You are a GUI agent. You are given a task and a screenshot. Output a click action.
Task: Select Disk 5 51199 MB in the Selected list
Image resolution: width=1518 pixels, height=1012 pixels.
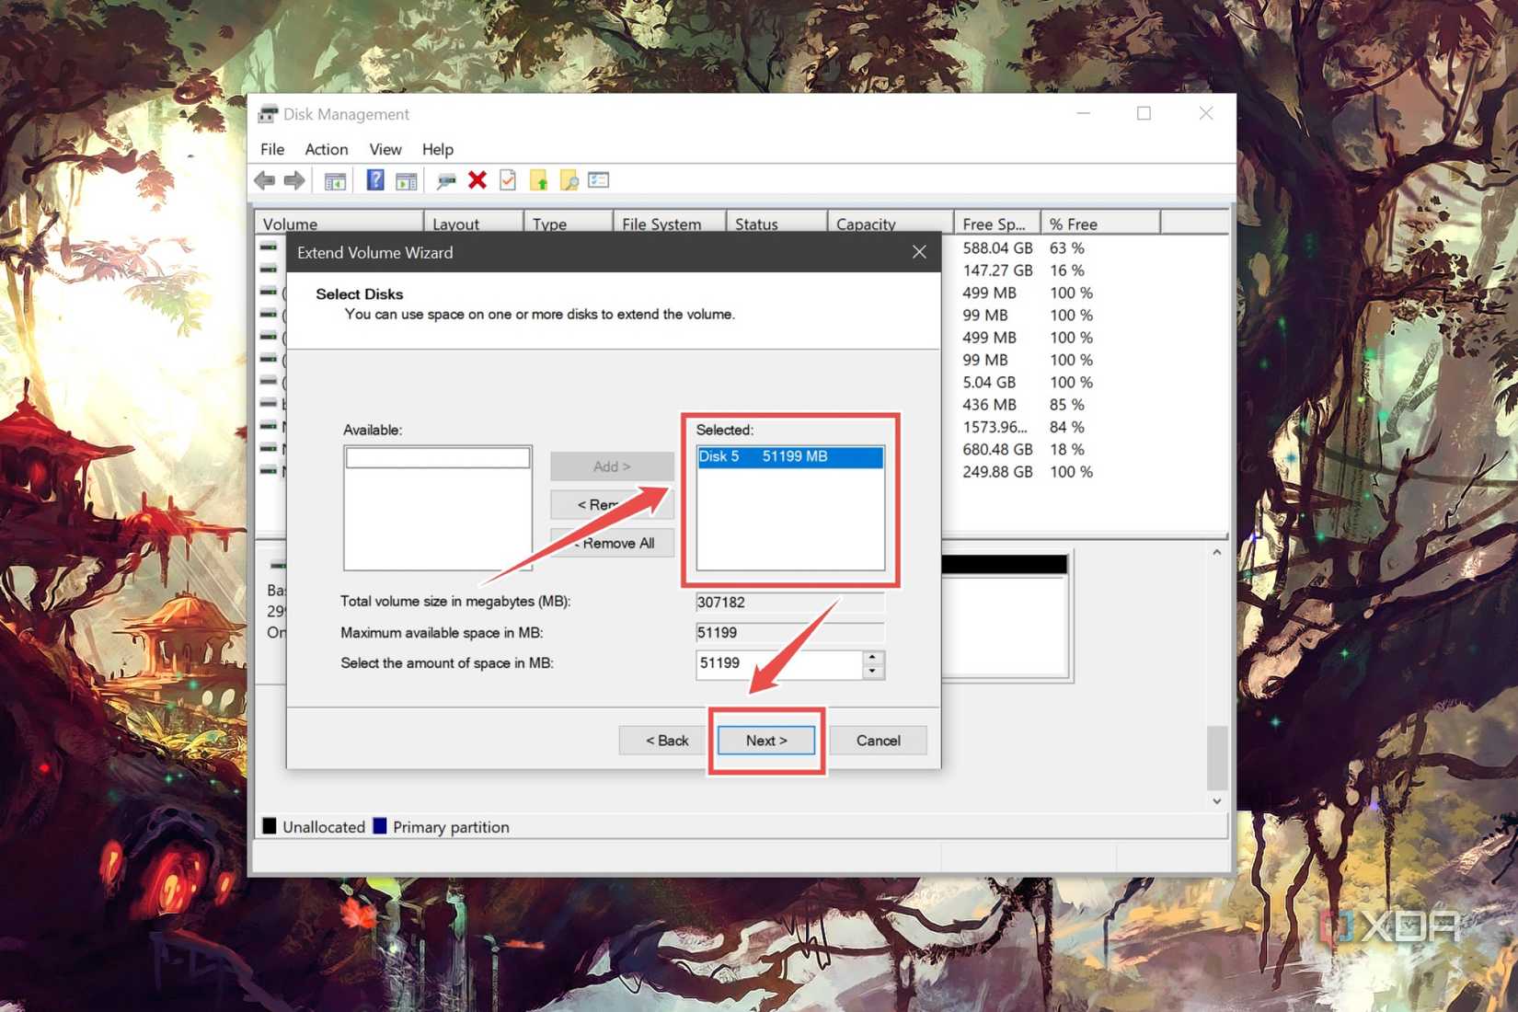point(790,456)
